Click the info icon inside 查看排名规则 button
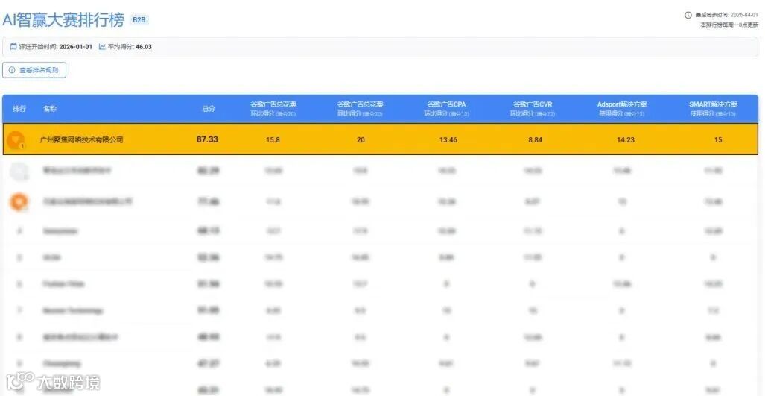Screen dimensions: 765x396 [x=12, y=70]
